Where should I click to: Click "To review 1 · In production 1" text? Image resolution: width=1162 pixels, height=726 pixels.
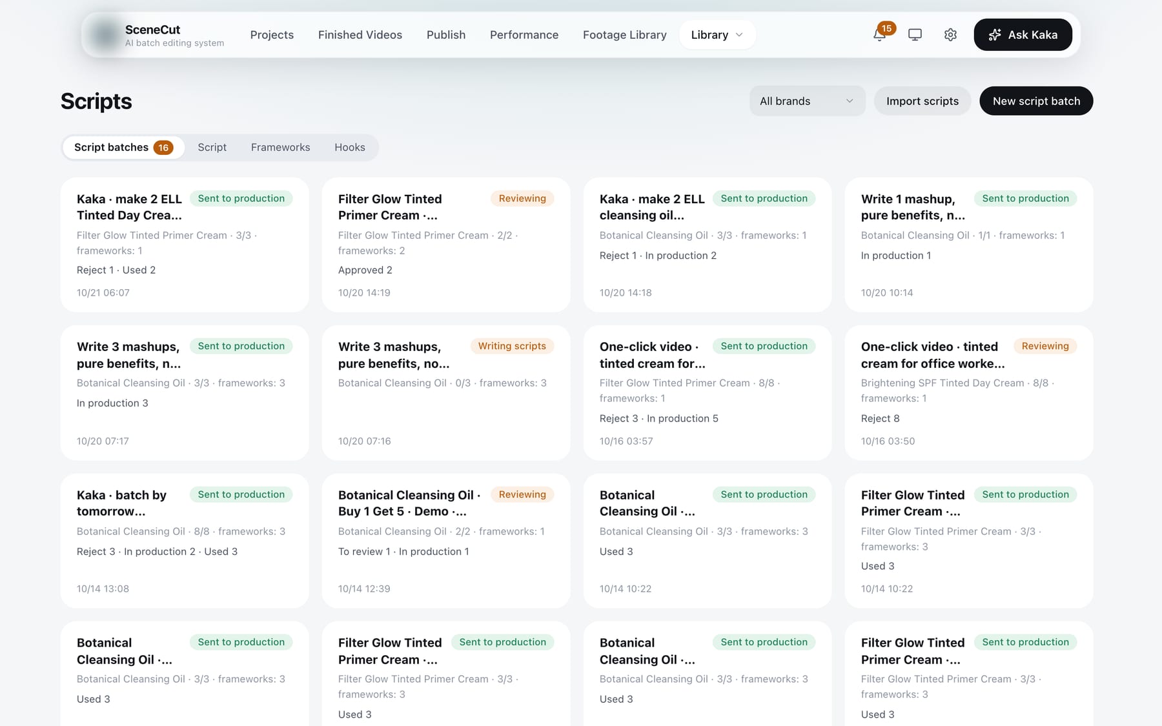pos(403,552)
